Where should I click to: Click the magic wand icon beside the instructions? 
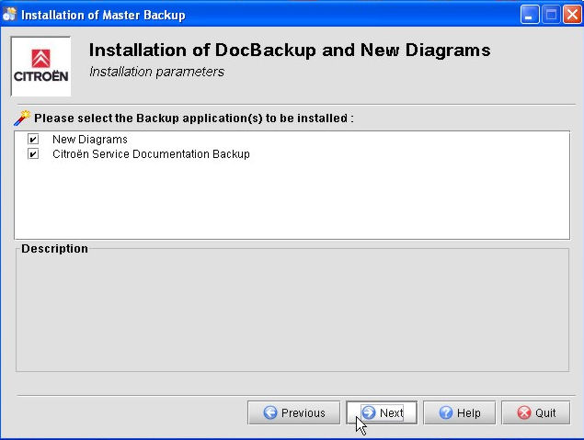[x=23, y=118]
